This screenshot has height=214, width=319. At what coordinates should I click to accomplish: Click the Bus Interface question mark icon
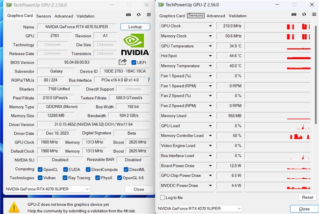(x=149, y=79)
